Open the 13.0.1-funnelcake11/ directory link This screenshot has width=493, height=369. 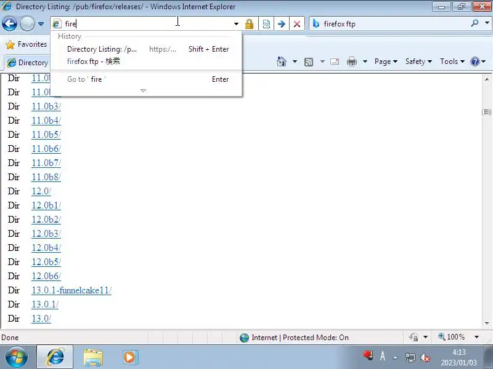71,290
